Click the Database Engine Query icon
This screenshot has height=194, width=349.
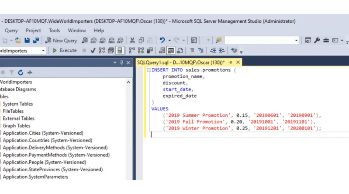[x=85, y=41]
